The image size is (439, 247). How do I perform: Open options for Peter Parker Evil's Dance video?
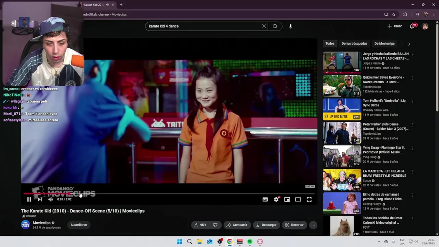coord(413,125)
